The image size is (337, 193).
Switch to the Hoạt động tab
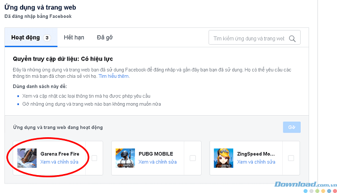pyautogui.click(x=31, y=37)
